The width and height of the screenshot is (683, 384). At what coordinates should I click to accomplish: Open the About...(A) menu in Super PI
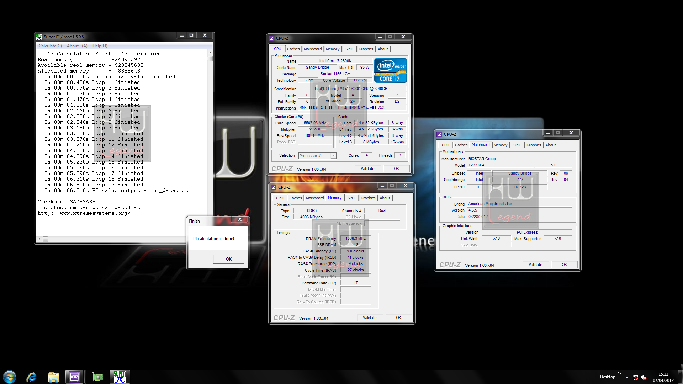[x=77, y=46]
